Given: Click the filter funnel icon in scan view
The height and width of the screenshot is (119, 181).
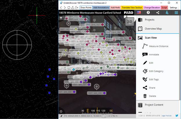Looking at the screenshot, I should [x=61, y=18].
